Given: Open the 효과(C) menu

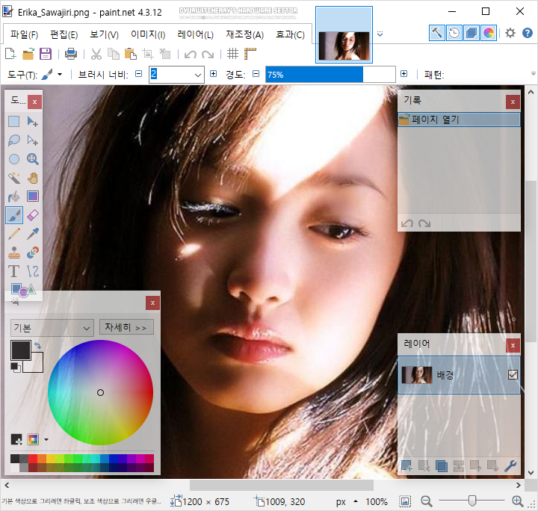Looking at the screenshot, I should (290, 34).
